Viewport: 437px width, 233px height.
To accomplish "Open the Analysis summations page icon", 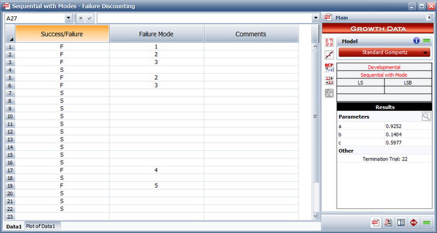I will (388, 223).
